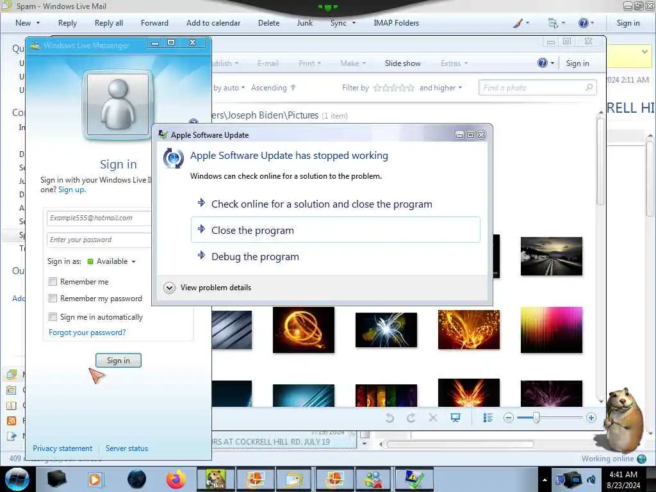Choose Debug the program option
Screen dimensions: 656x492
[336, 256]
